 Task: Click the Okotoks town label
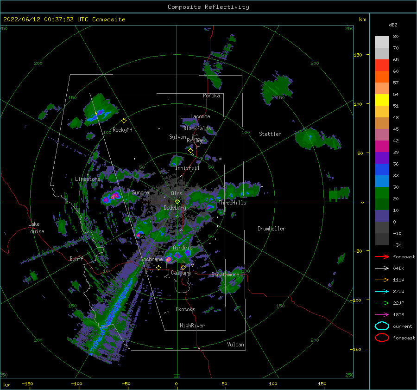185,309
